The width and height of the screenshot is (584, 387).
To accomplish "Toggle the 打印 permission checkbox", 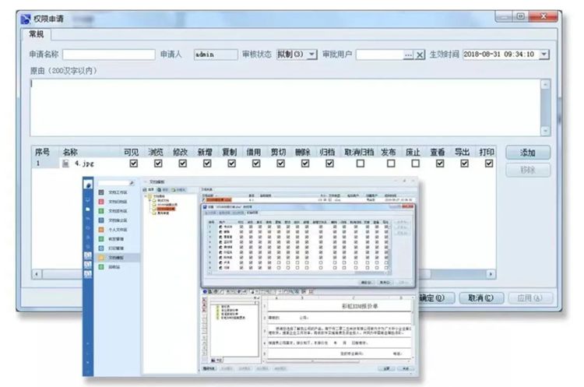I will 488,164.
